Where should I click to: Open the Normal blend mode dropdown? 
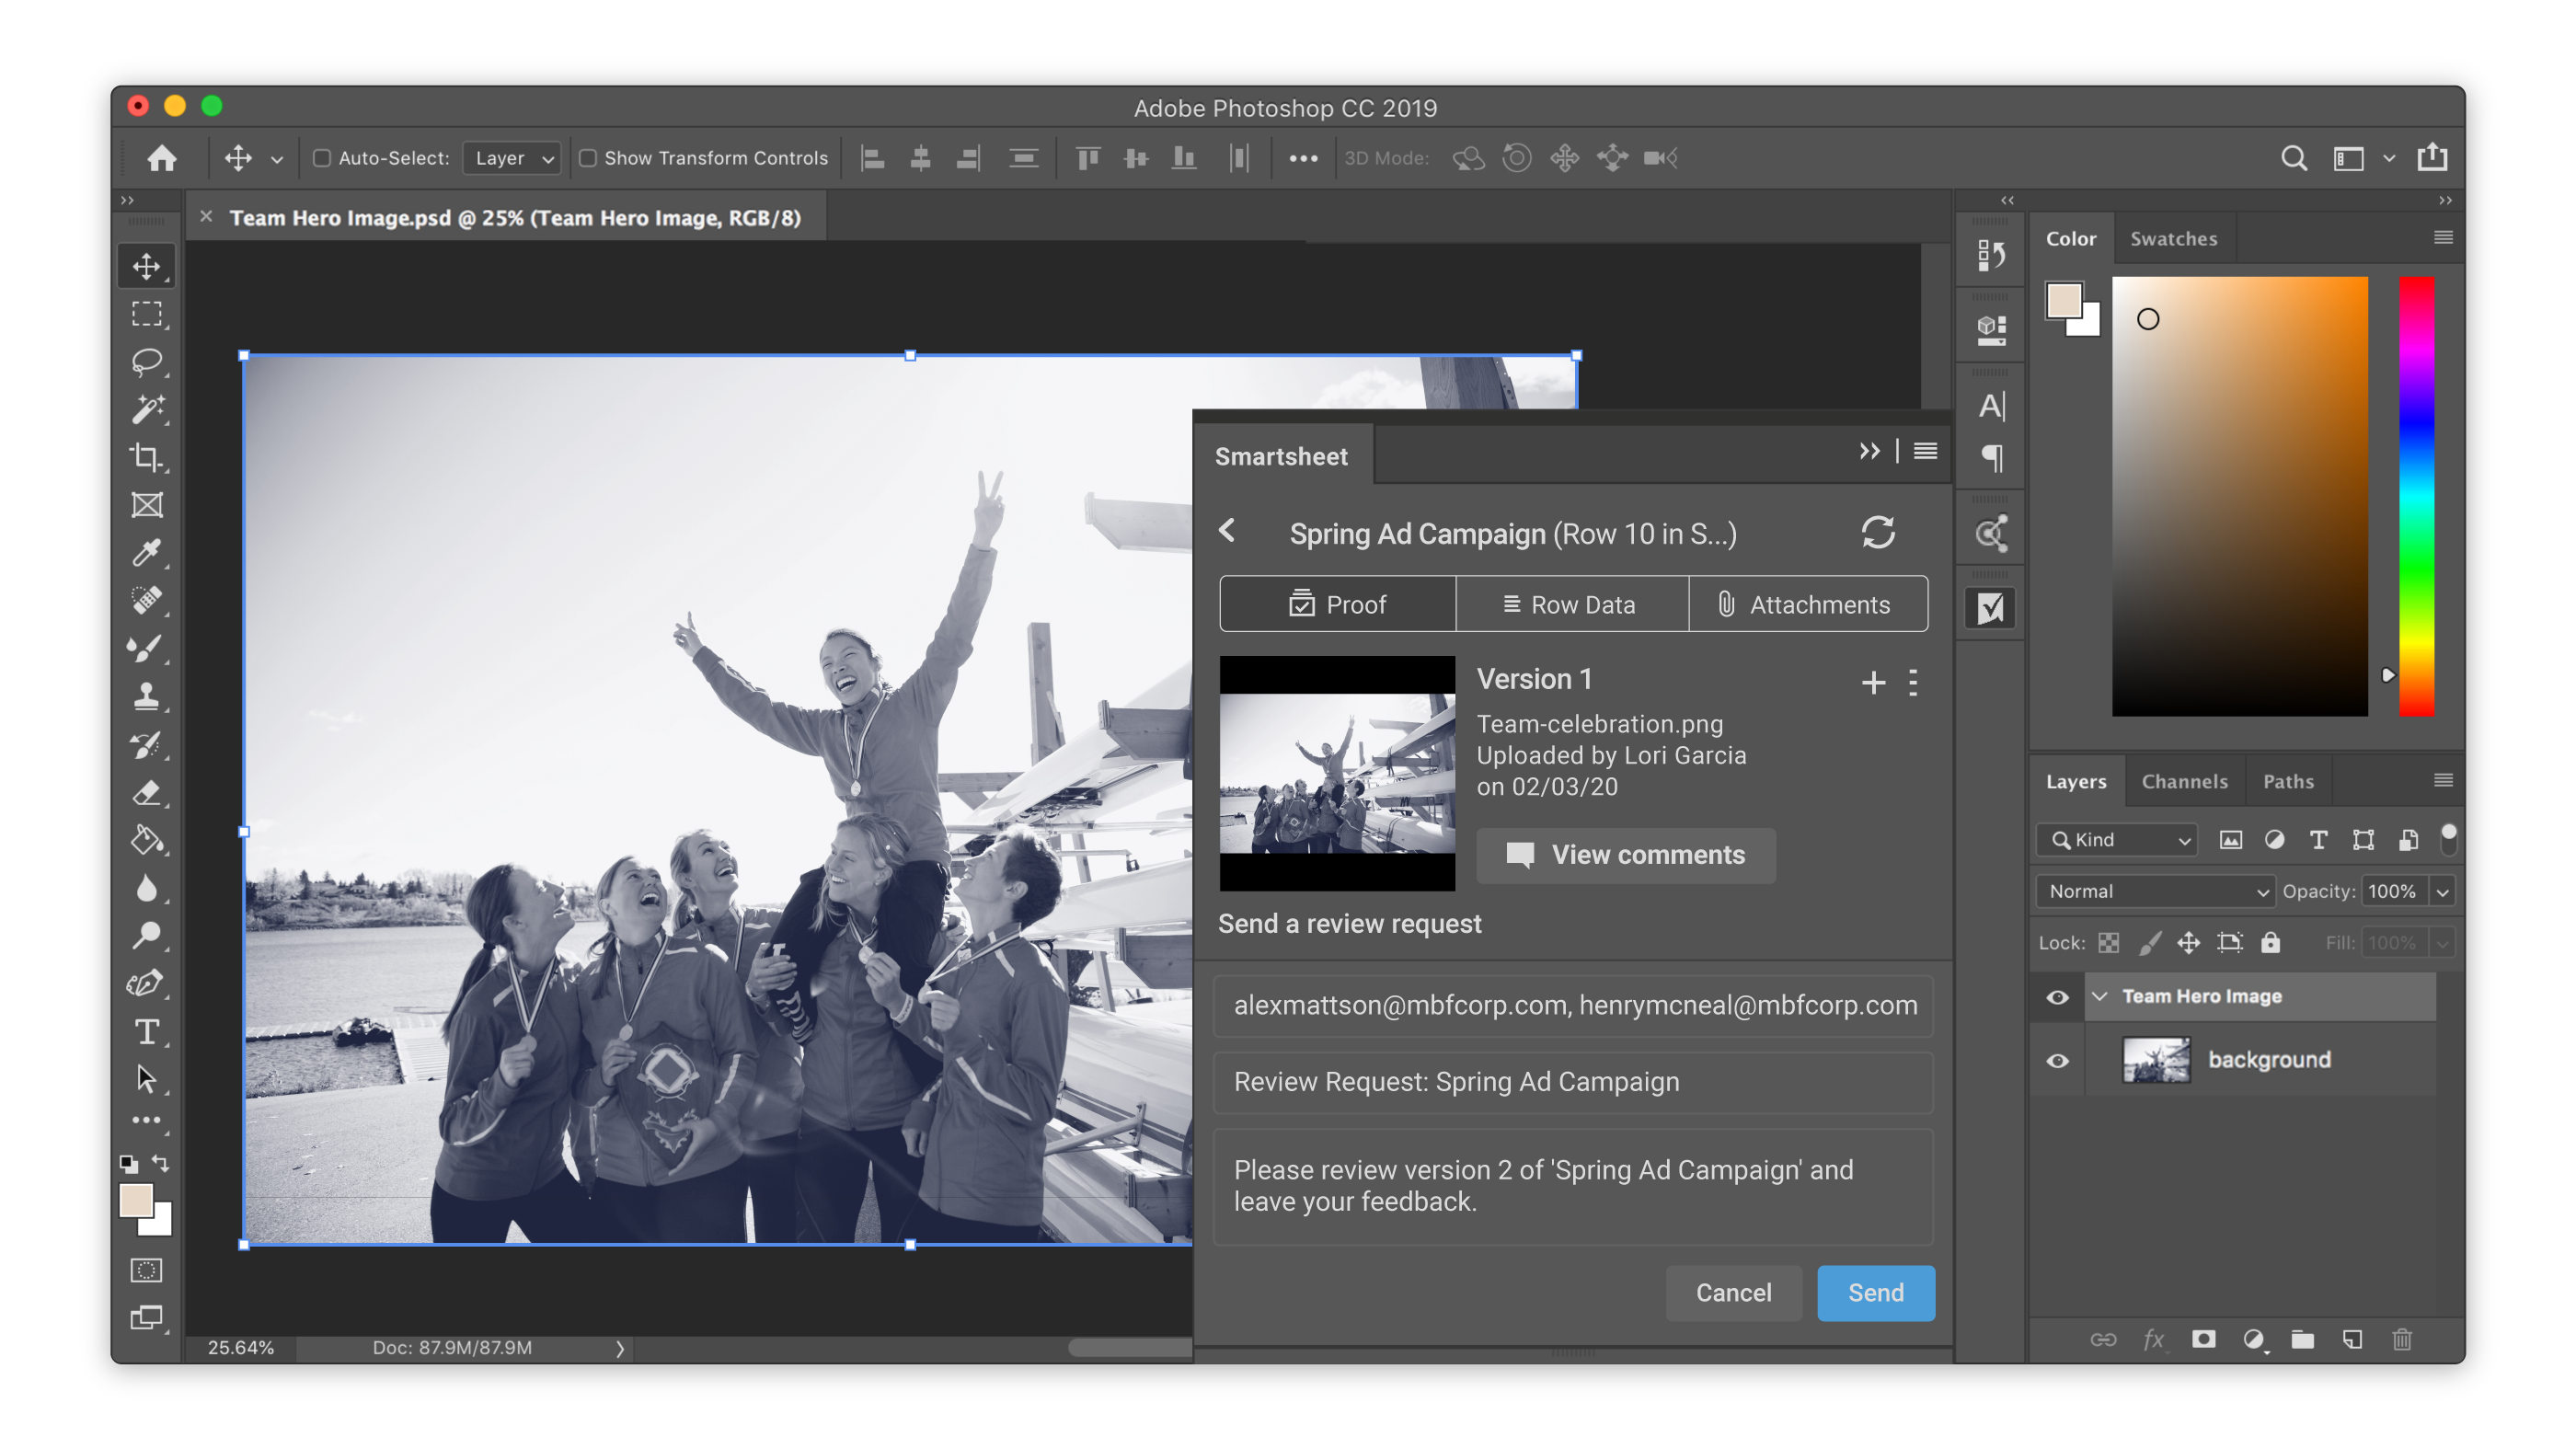pyautogui.click(x=2155, y=891)
